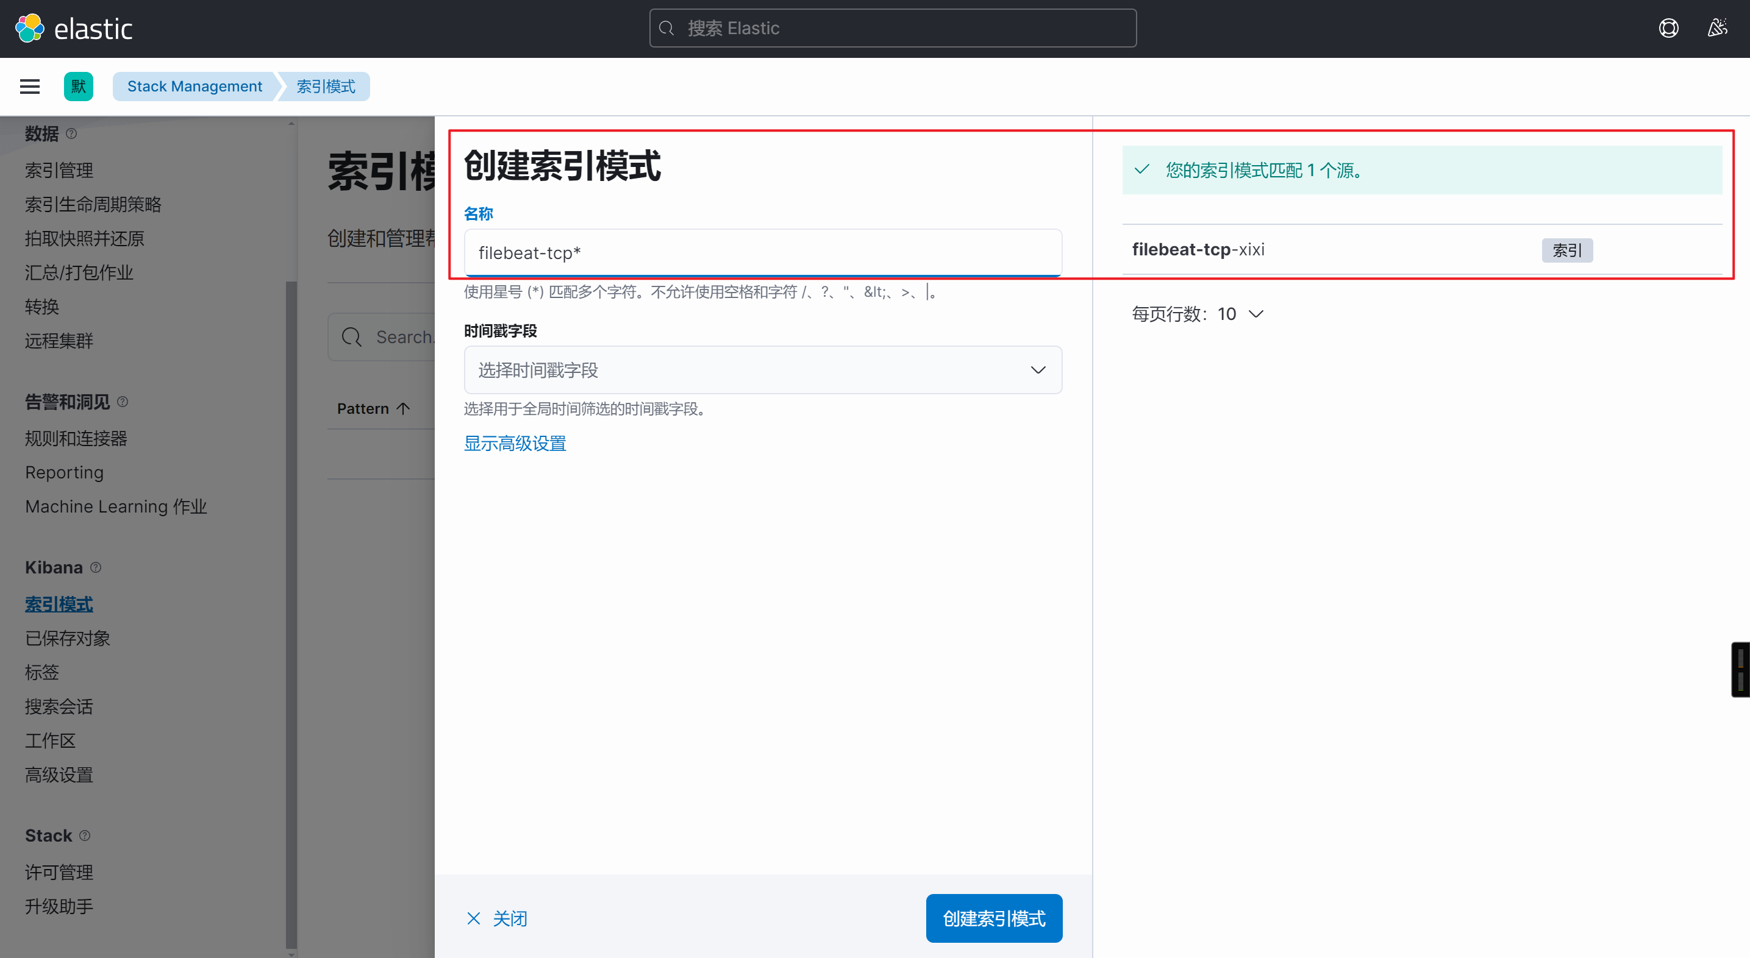Click the filebeat-tcp* name input field
Screen dimensions: 1750x958
click(762, 254)
